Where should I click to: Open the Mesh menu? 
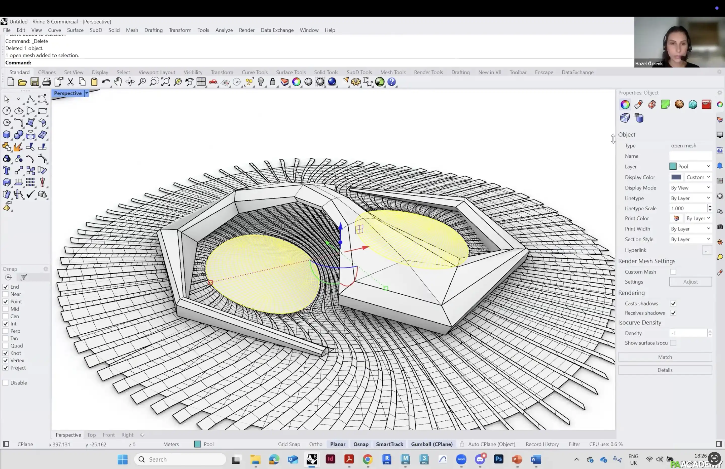(132, 30)
